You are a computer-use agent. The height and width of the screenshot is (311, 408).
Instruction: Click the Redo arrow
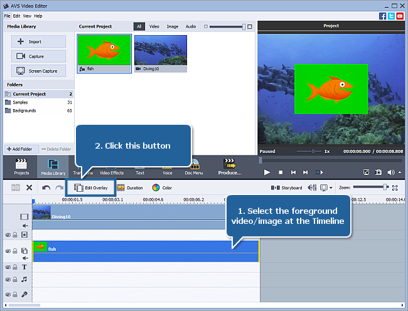pyautogui.click(x=60, y=187)
